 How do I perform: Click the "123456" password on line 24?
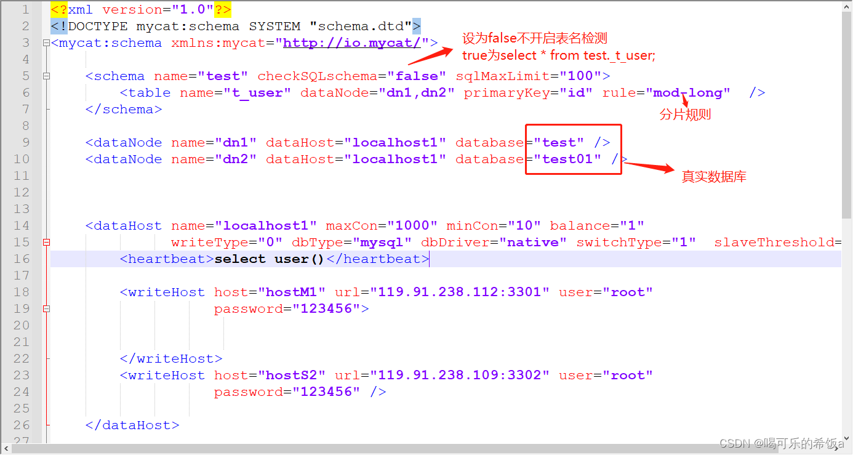pos(326,392)
